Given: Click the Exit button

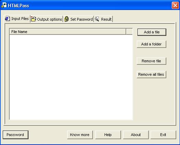Looking at the screenshot, I should (x=163, y=135).
